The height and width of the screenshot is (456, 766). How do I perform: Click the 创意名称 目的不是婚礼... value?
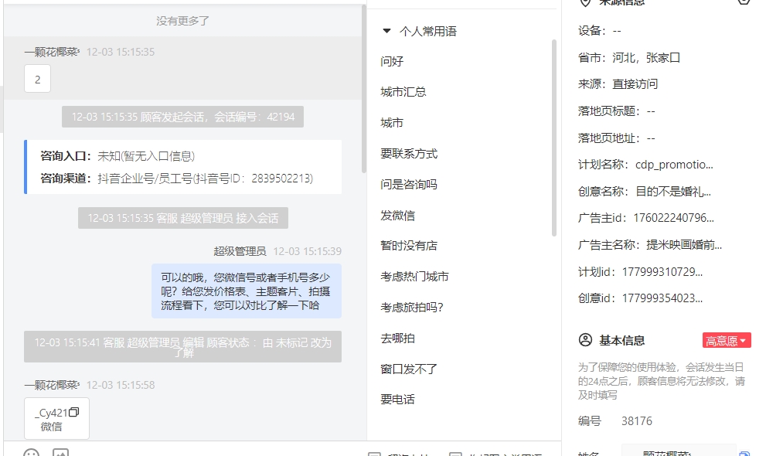point(673,192)
